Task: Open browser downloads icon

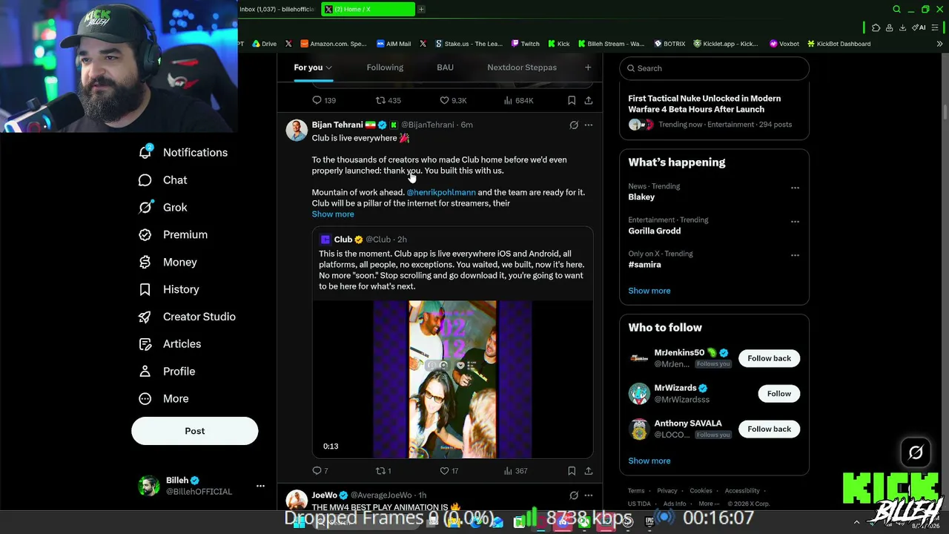Action: [902, 27]
